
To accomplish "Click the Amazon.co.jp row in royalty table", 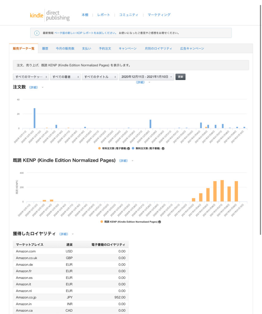I will point(71,297).
